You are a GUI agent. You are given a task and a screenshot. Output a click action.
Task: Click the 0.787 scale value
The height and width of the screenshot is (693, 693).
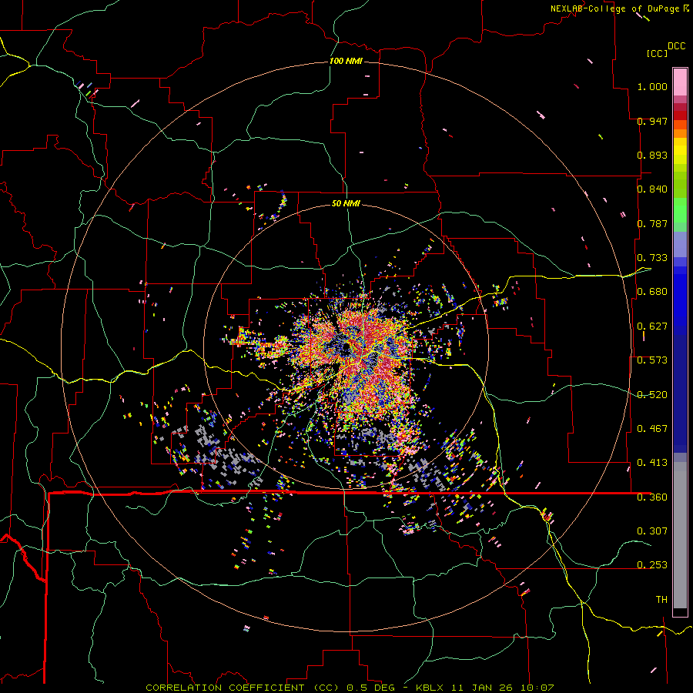652,223
